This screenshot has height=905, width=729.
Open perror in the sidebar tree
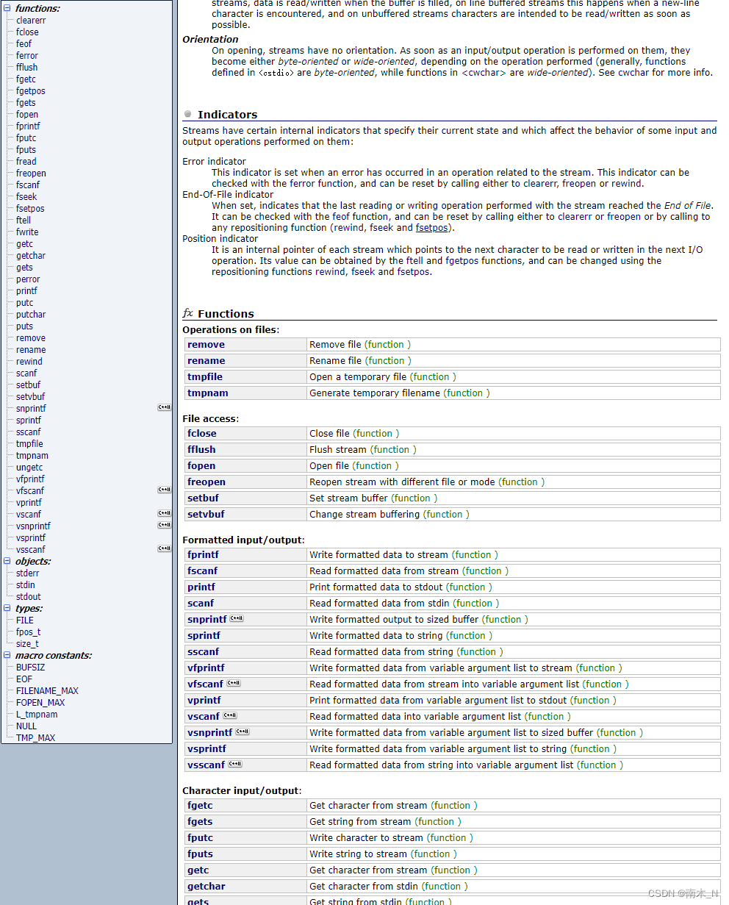28,279
